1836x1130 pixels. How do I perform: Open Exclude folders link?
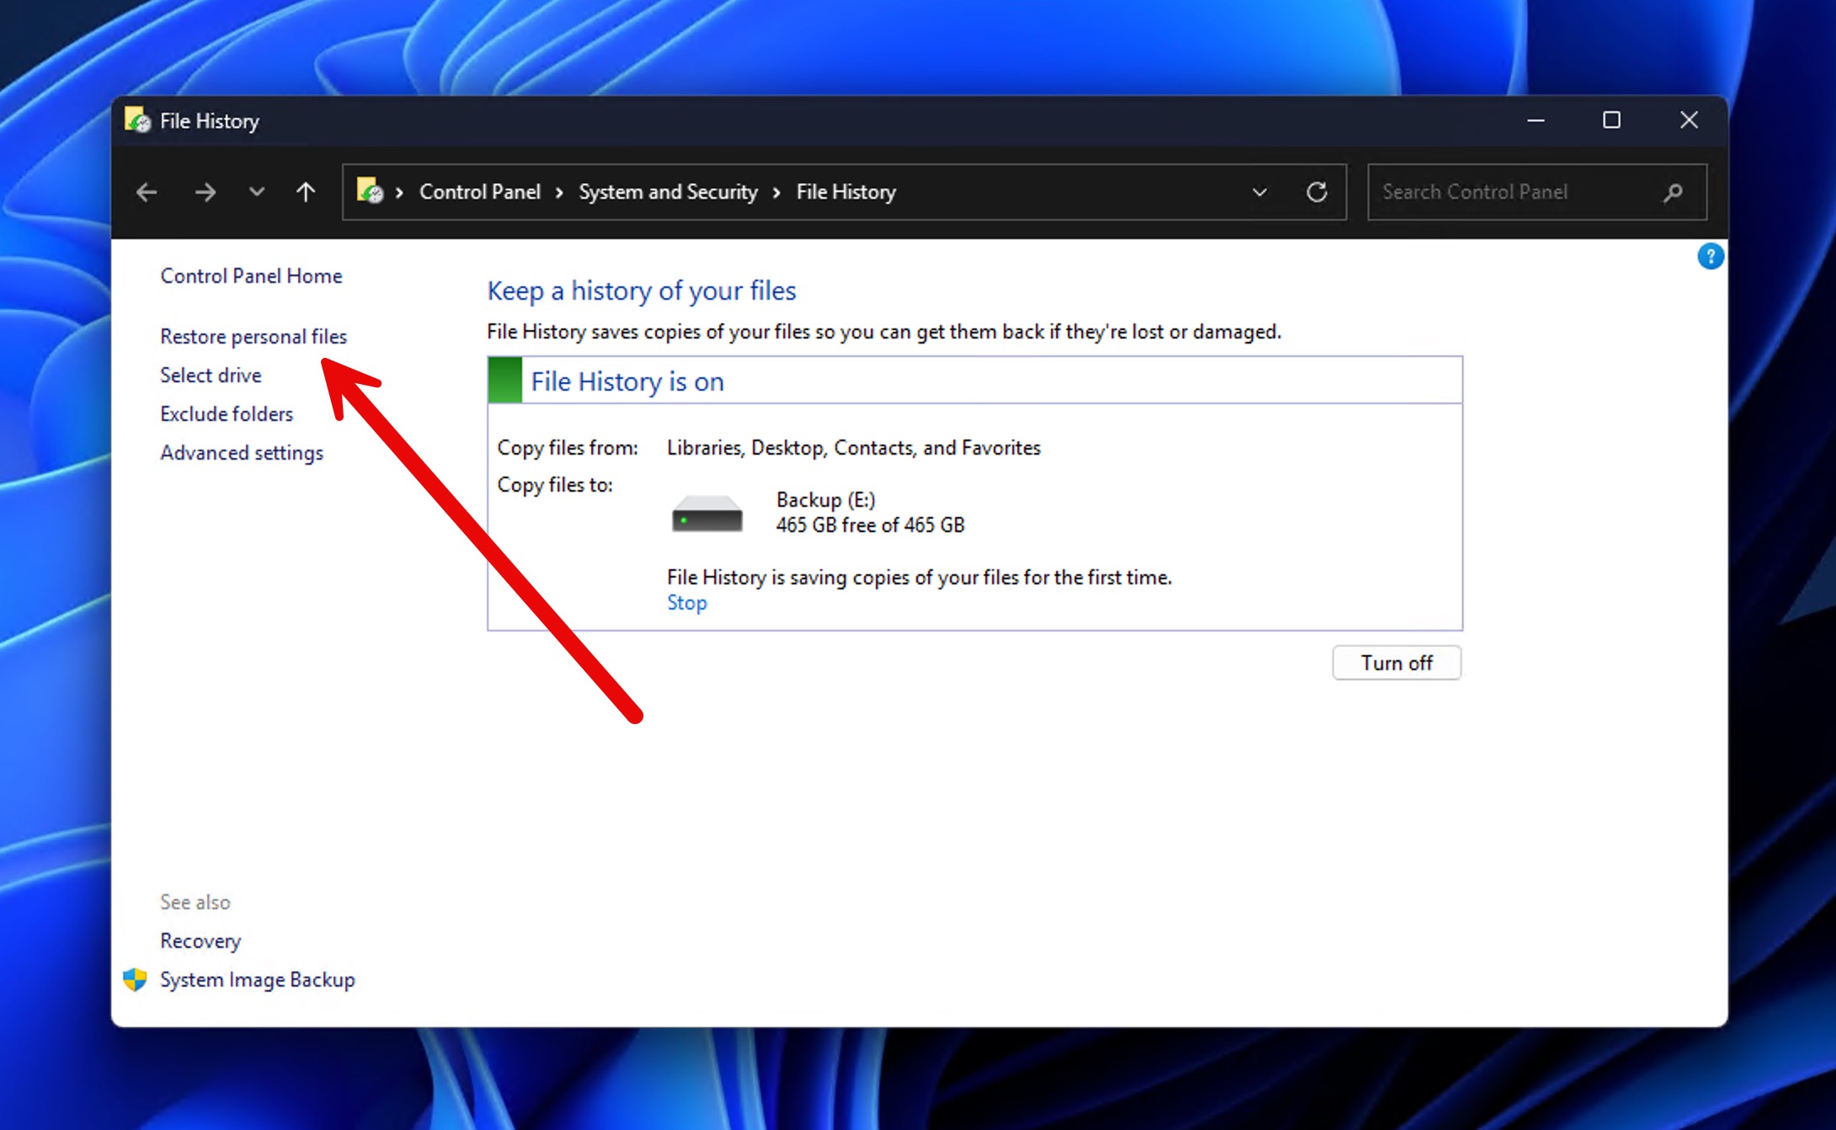click(227, 413)
